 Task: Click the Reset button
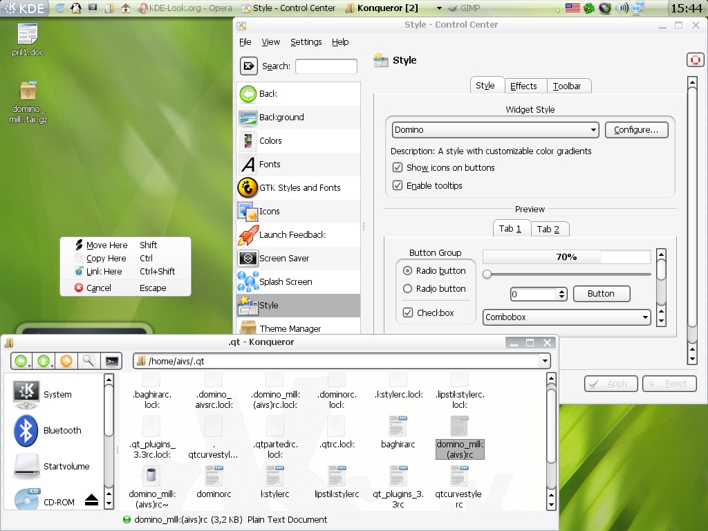[669, 384]
